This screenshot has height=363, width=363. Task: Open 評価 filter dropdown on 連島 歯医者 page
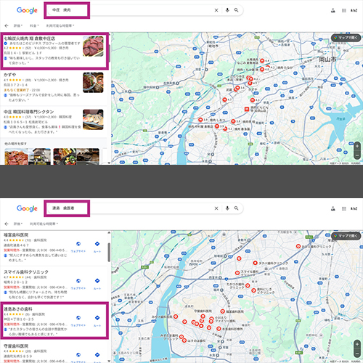[18, 224]
